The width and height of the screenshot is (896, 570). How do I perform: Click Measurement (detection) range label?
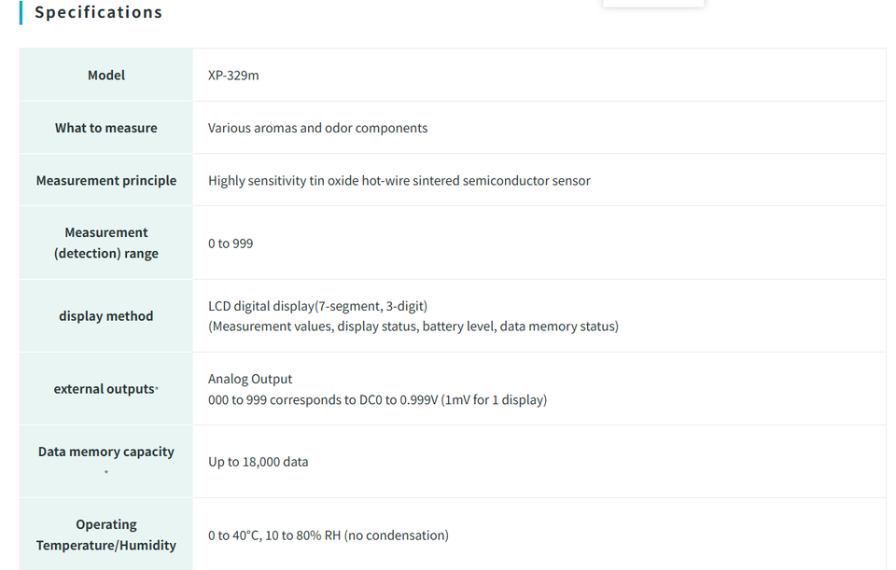pos(106,243)
